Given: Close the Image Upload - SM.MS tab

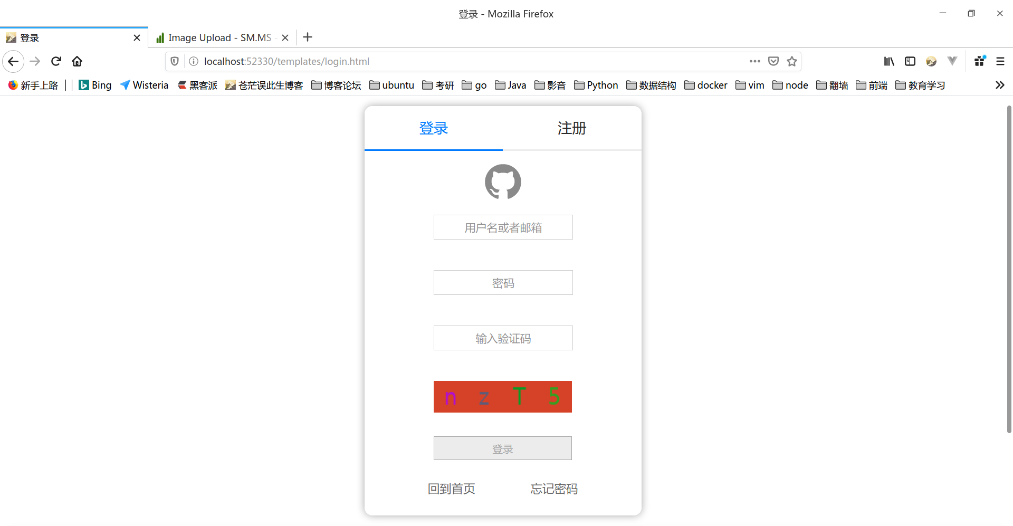Looking at the screenshot, I should (285, 37).
